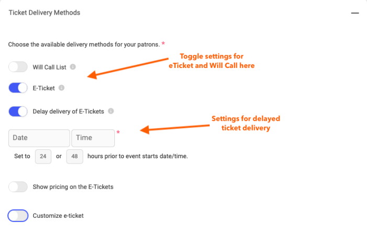
Task: Turn off the Delay delivery toggle switch
Action: 18,111
